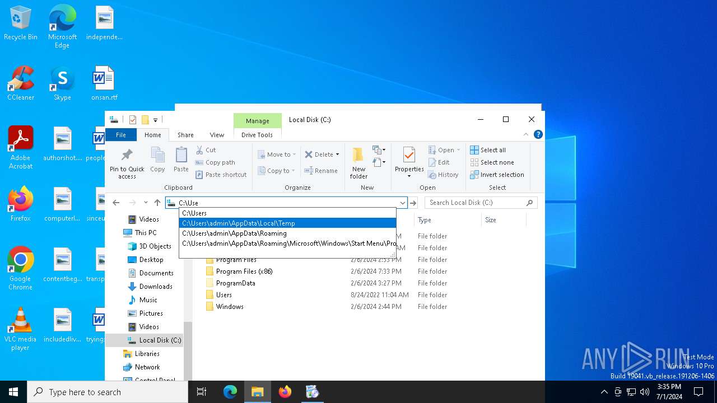
Task: Select the ProgramData folder
Action: pos(235,283)
